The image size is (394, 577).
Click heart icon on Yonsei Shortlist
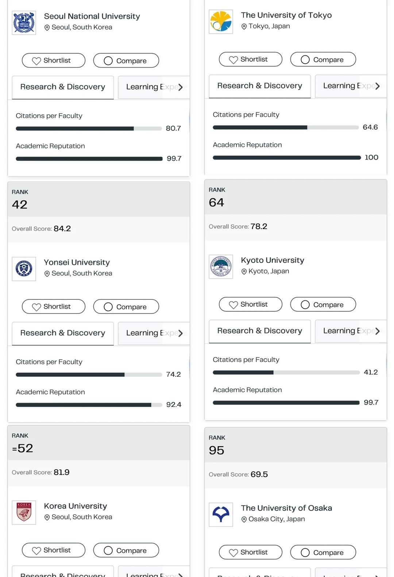(36, 307)
